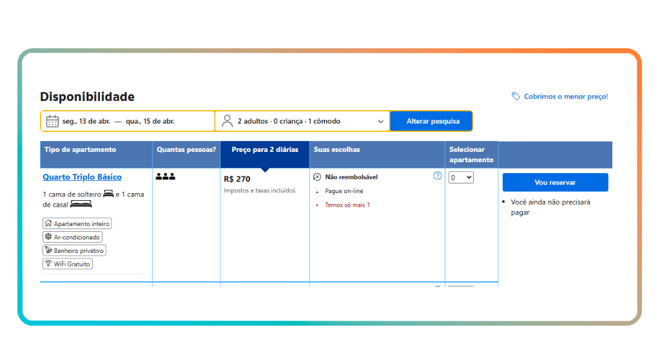The image size is (660, 345).
Task: Open the apartment quantity dropdown showing 0
Action: [461, 178]
